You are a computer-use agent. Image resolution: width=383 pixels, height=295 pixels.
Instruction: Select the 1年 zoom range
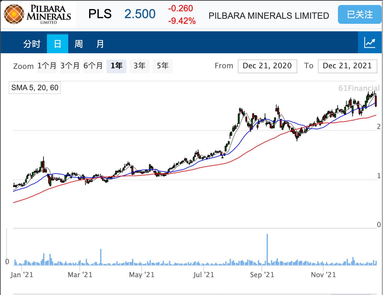(x=116, y=66)
